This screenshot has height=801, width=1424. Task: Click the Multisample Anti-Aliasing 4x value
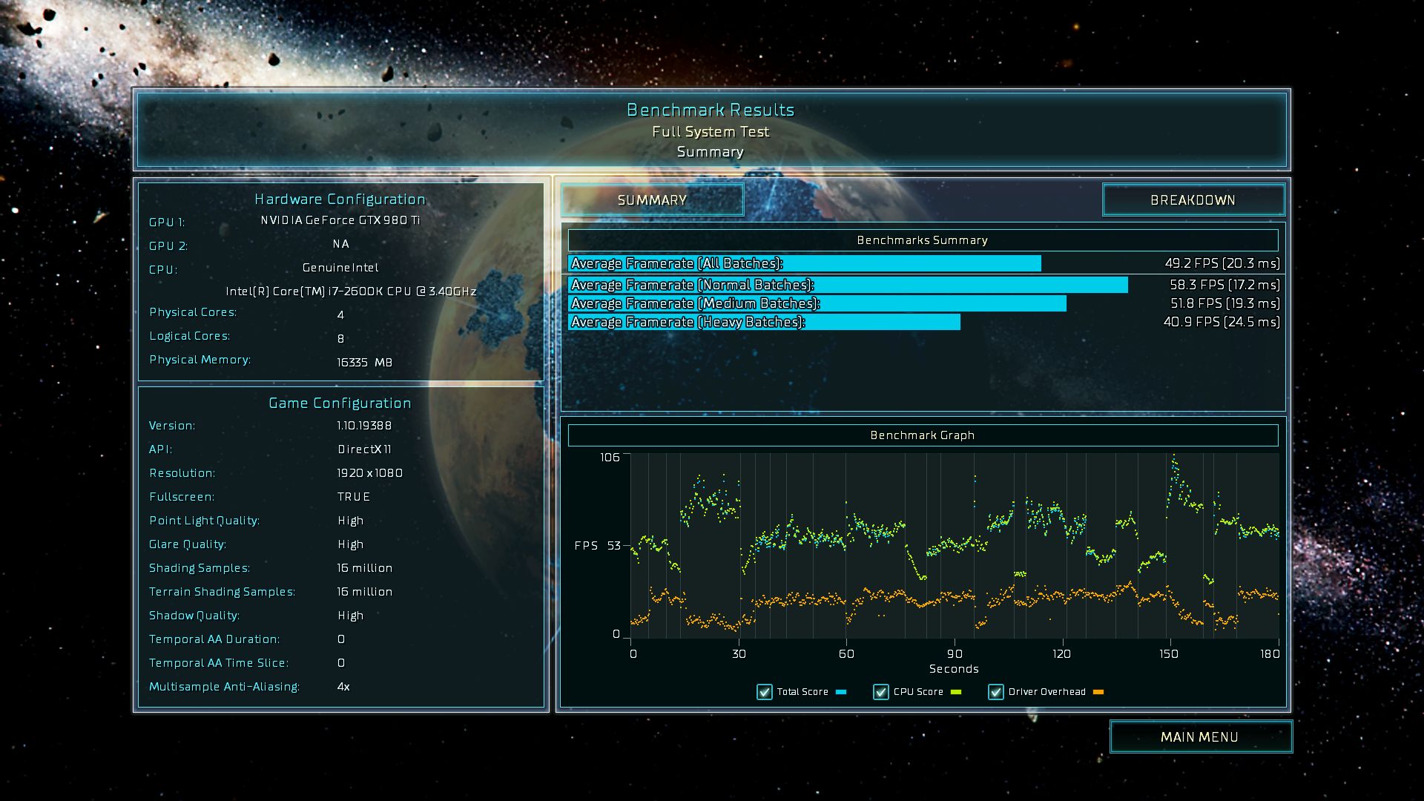click(343, 687)
